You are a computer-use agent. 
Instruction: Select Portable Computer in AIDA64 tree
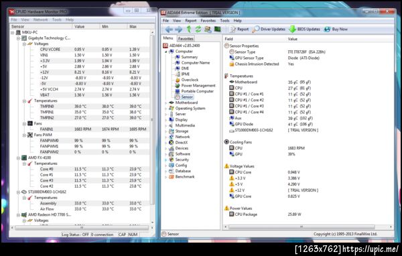197,91
